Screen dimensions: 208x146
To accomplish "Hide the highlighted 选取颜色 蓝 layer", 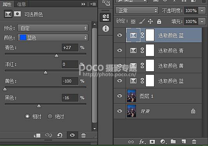I will point(120,35).
